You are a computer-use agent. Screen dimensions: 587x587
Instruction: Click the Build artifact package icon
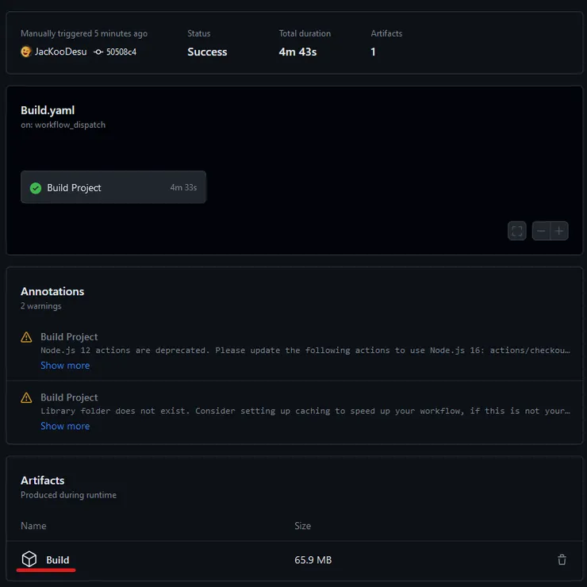point(29,559)
